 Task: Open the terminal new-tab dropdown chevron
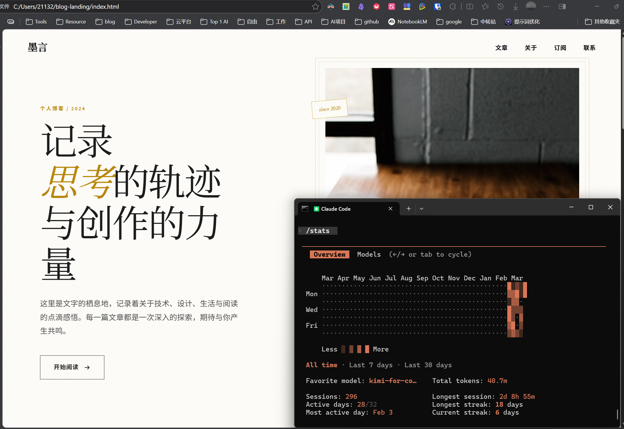pos(422,209)
